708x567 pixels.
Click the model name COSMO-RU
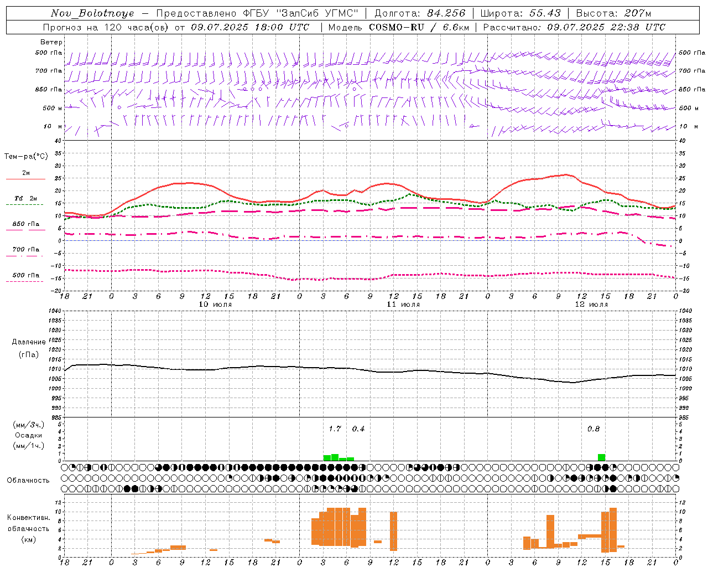[397, 27]
